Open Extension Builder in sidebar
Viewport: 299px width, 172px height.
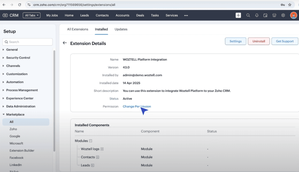(x=22, y=151)
